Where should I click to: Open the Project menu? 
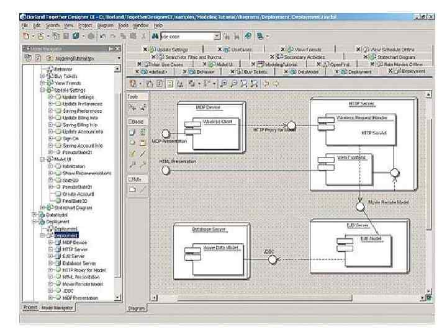85,25
